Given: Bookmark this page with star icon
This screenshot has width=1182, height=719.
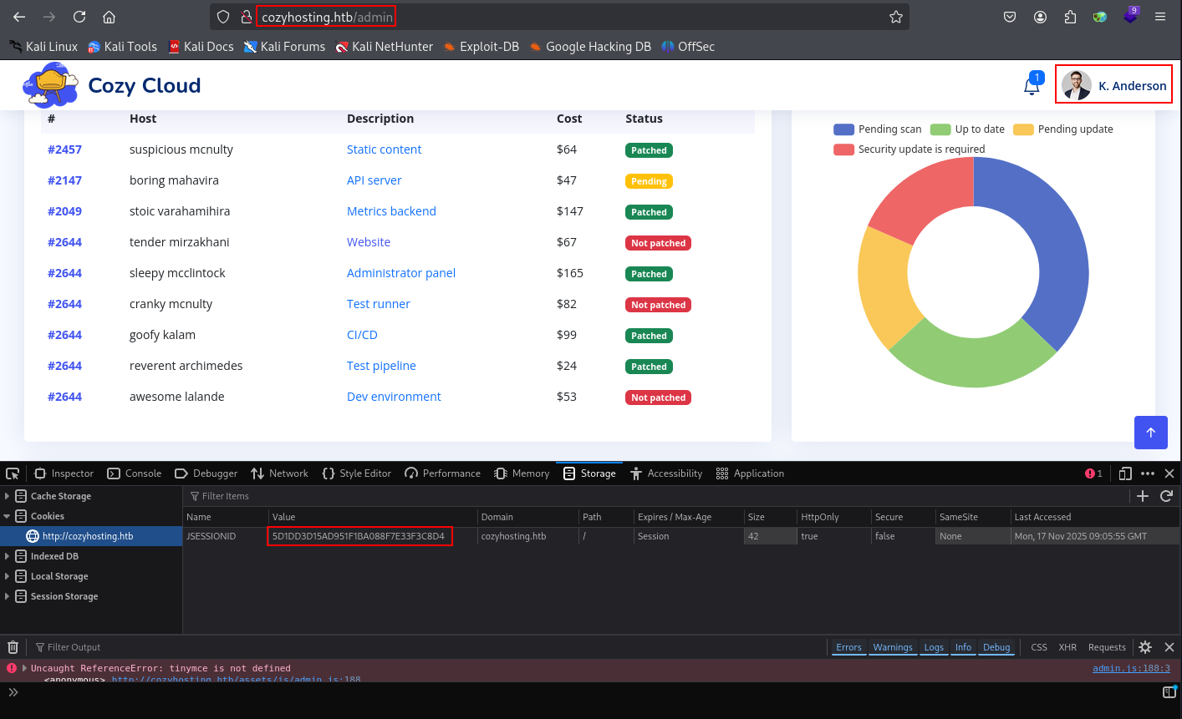Looking at the screenshot, I should 896,17.
